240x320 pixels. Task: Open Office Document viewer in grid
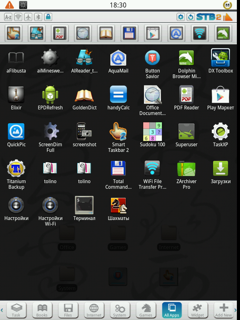(x=152, y=101)
